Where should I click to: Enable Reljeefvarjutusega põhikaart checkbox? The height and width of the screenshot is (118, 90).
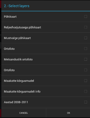point(85,27)
